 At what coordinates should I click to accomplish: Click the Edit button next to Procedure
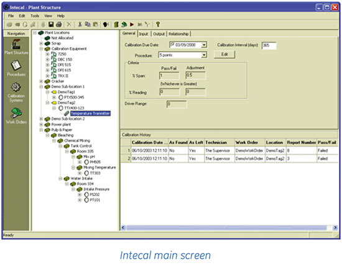[224, 55]
